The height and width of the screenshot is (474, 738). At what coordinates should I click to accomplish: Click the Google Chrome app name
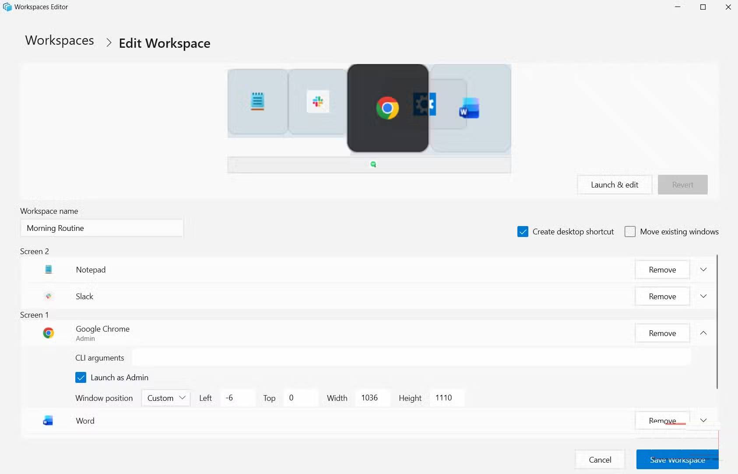click(x=102, y=329)
